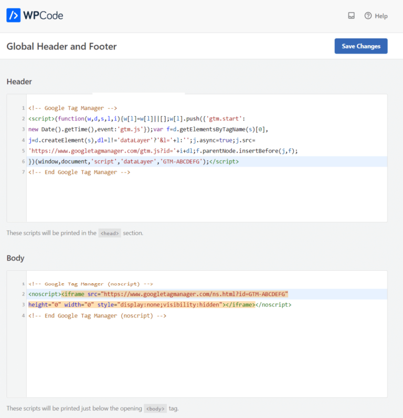Click line number 6 in Header gutter

coord(23,161)
